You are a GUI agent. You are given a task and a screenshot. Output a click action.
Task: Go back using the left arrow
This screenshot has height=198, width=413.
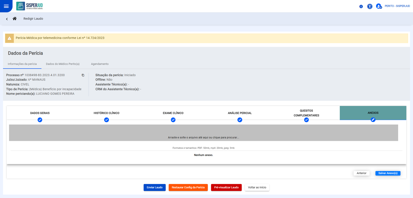click(x=7, y=19)
